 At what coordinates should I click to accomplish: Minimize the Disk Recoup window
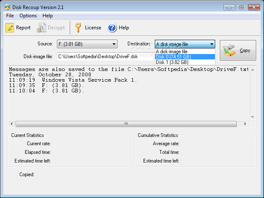229,7
